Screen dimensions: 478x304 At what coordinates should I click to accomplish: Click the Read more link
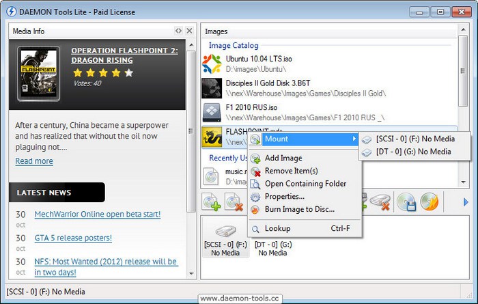34,161
